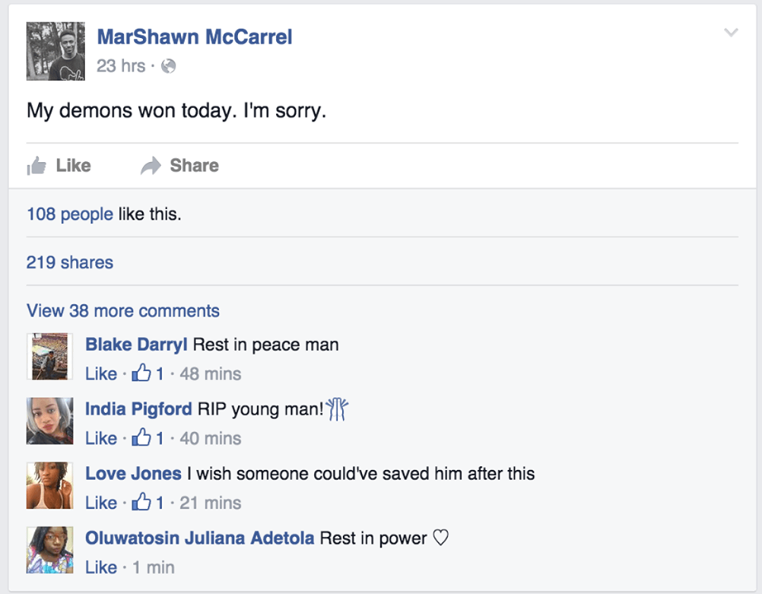Screen dimensions: 762x594
Task: Open the 219 shares list
Action: [x=70, y=263]
